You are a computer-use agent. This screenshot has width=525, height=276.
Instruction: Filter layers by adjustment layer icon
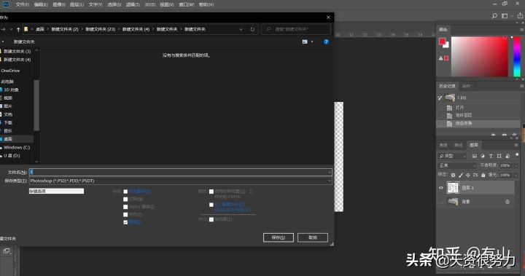(x=483, y=156)
